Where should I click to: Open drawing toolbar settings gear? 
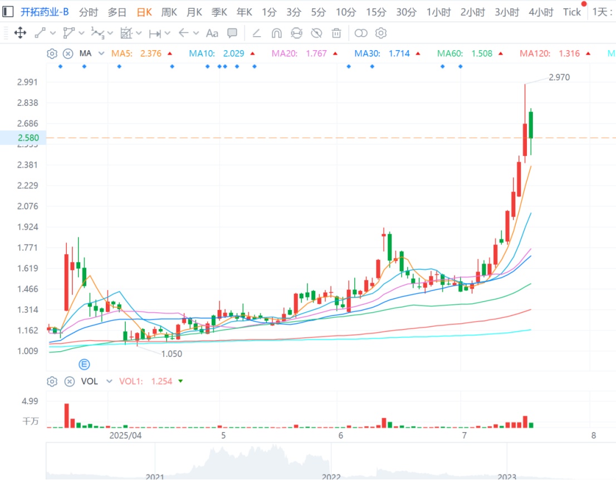(381, 33)
